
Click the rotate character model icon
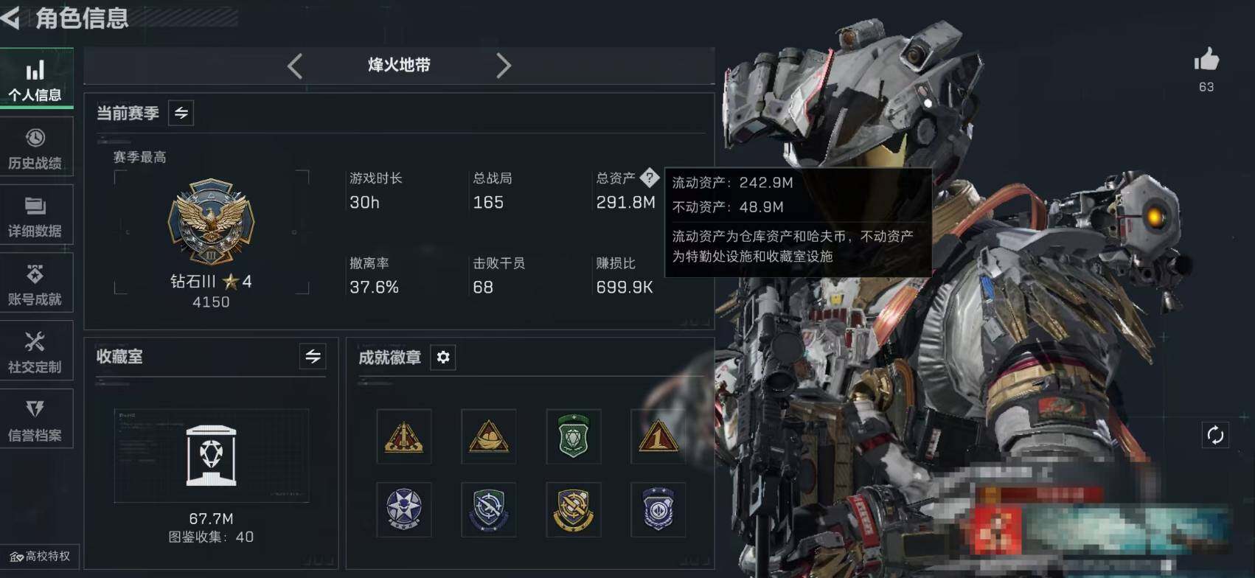[x=1215, y=435]
